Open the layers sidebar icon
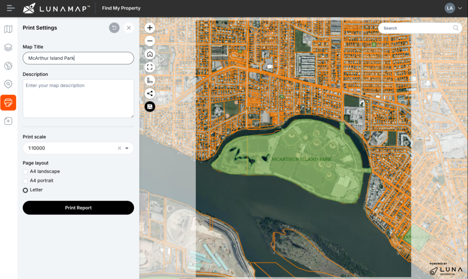 (x=8, y=47)
